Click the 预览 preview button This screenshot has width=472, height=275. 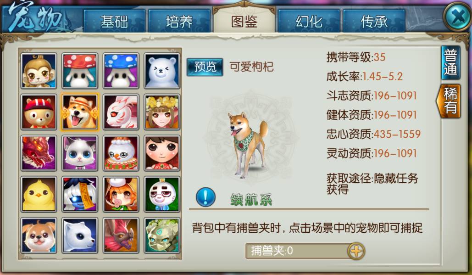coord(205,67)
